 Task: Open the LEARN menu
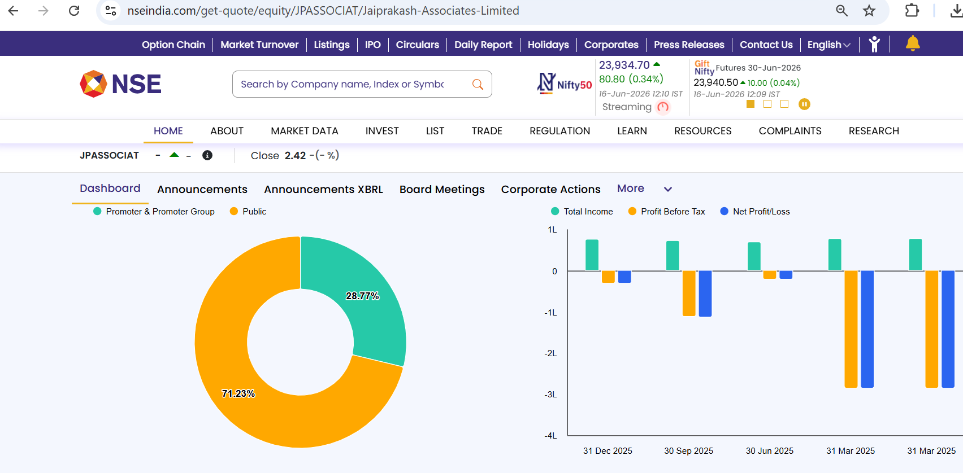coord(632,131)
